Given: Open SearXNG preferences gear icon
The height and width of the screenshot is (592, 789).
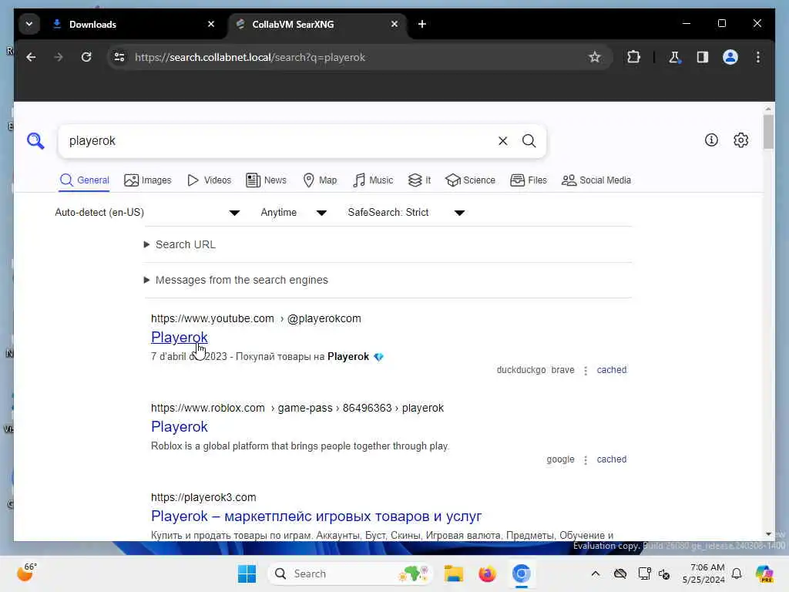Looking at the screenshot, I should (x=740, y=140).
